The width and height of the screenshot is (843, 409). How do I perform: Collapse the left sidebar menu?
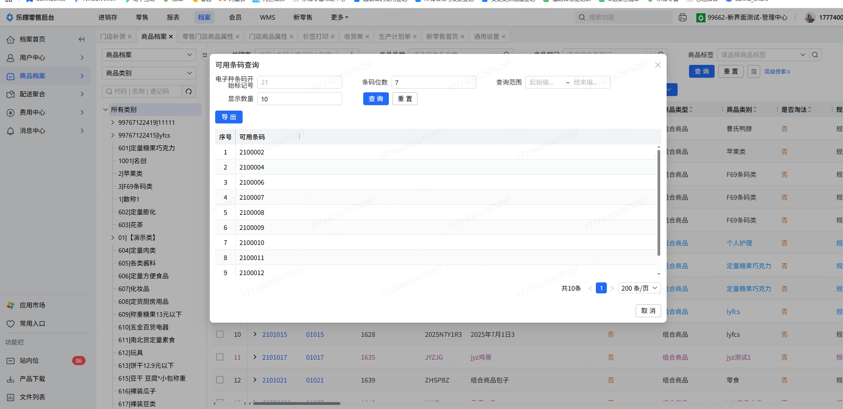point(81,39)
